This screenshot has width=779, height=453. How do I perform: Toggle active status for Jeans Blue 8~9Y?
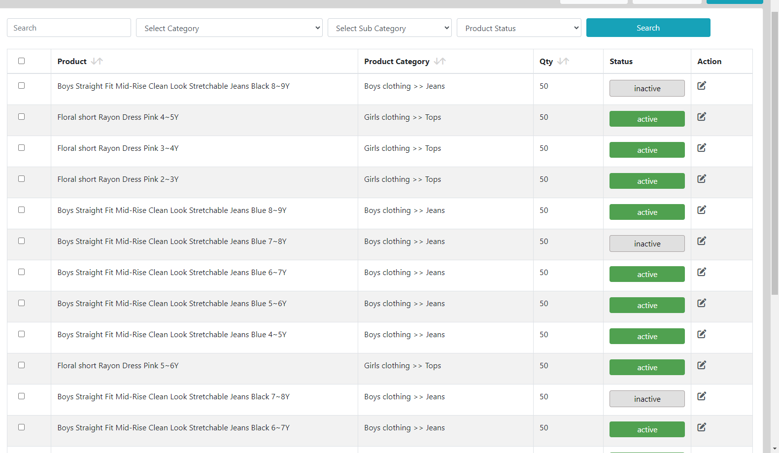(x=647, y=212)
